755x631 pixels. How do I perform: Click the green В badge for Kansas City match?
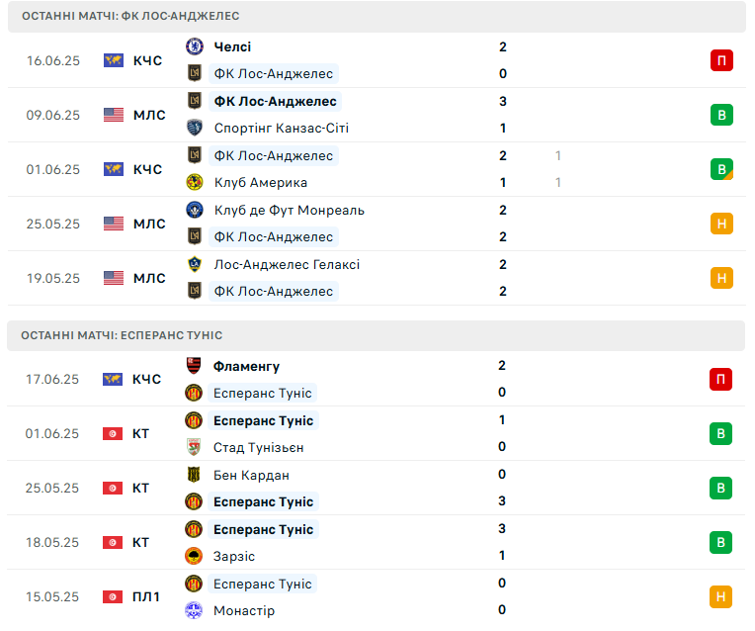721,115
